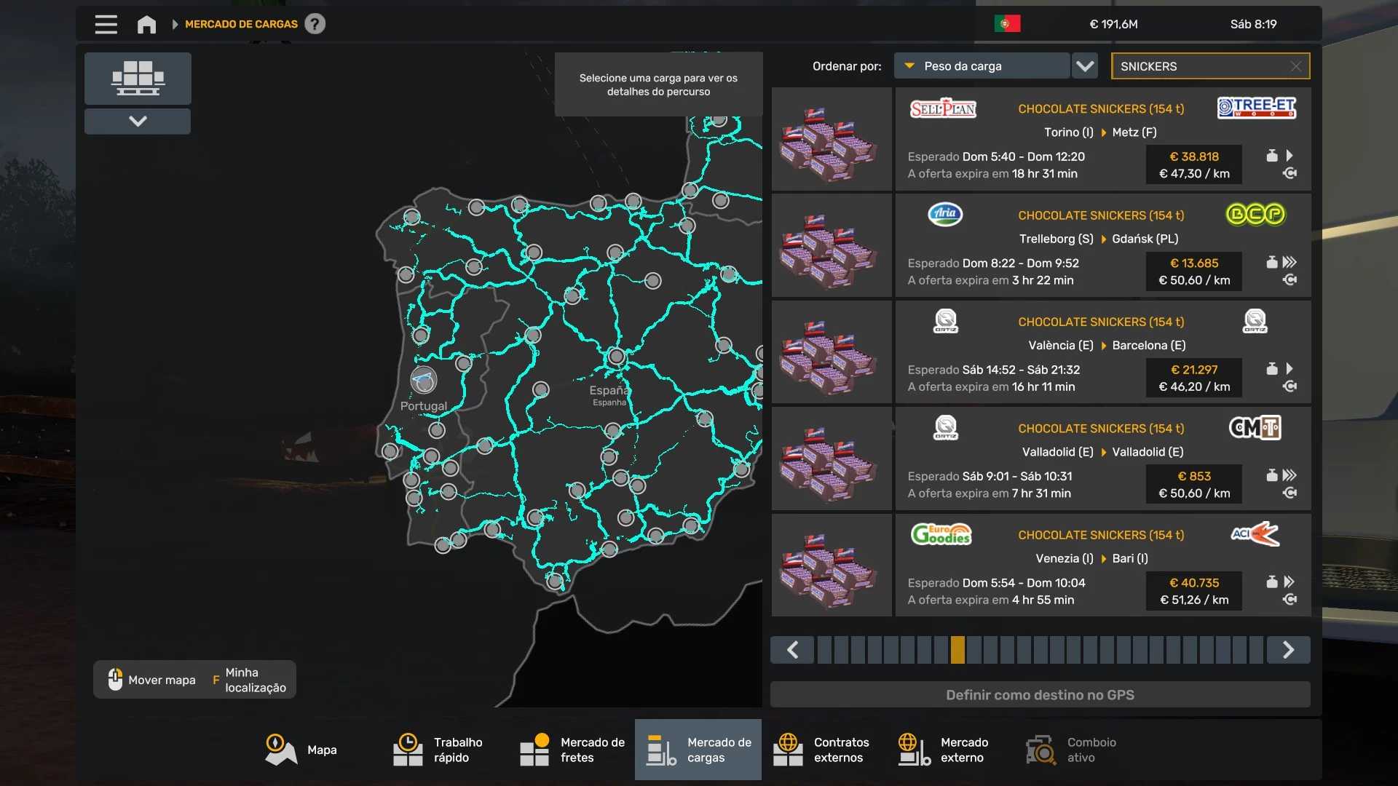Click the SNICKERS search field
This screenshot has width=1398, height=786.
[1201, 66]
